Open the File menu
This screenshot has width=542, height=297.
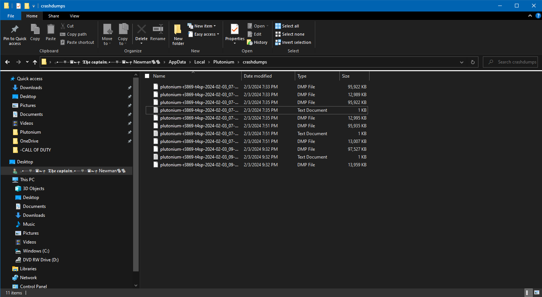11,16
